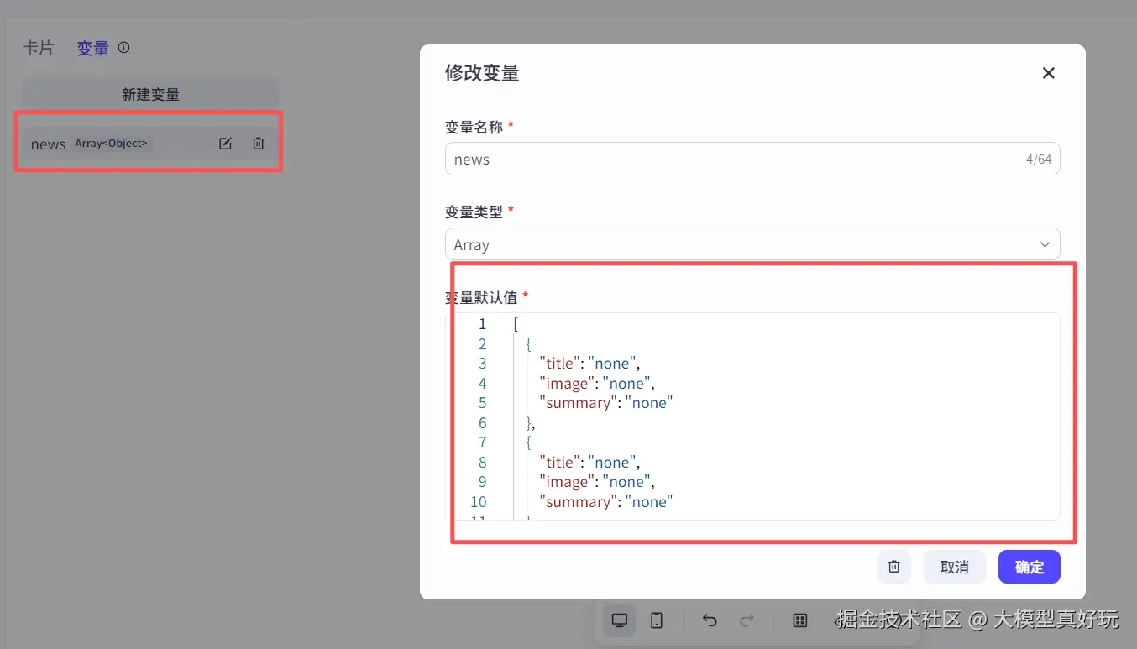Click the 4/64 character counter
Viewport: 1137px width, 649px height.
(1039, 159)
